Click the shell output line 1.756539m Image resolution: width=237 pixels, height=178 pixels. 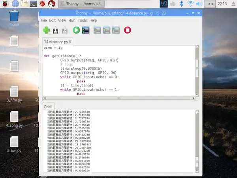(x=68, y=128)
